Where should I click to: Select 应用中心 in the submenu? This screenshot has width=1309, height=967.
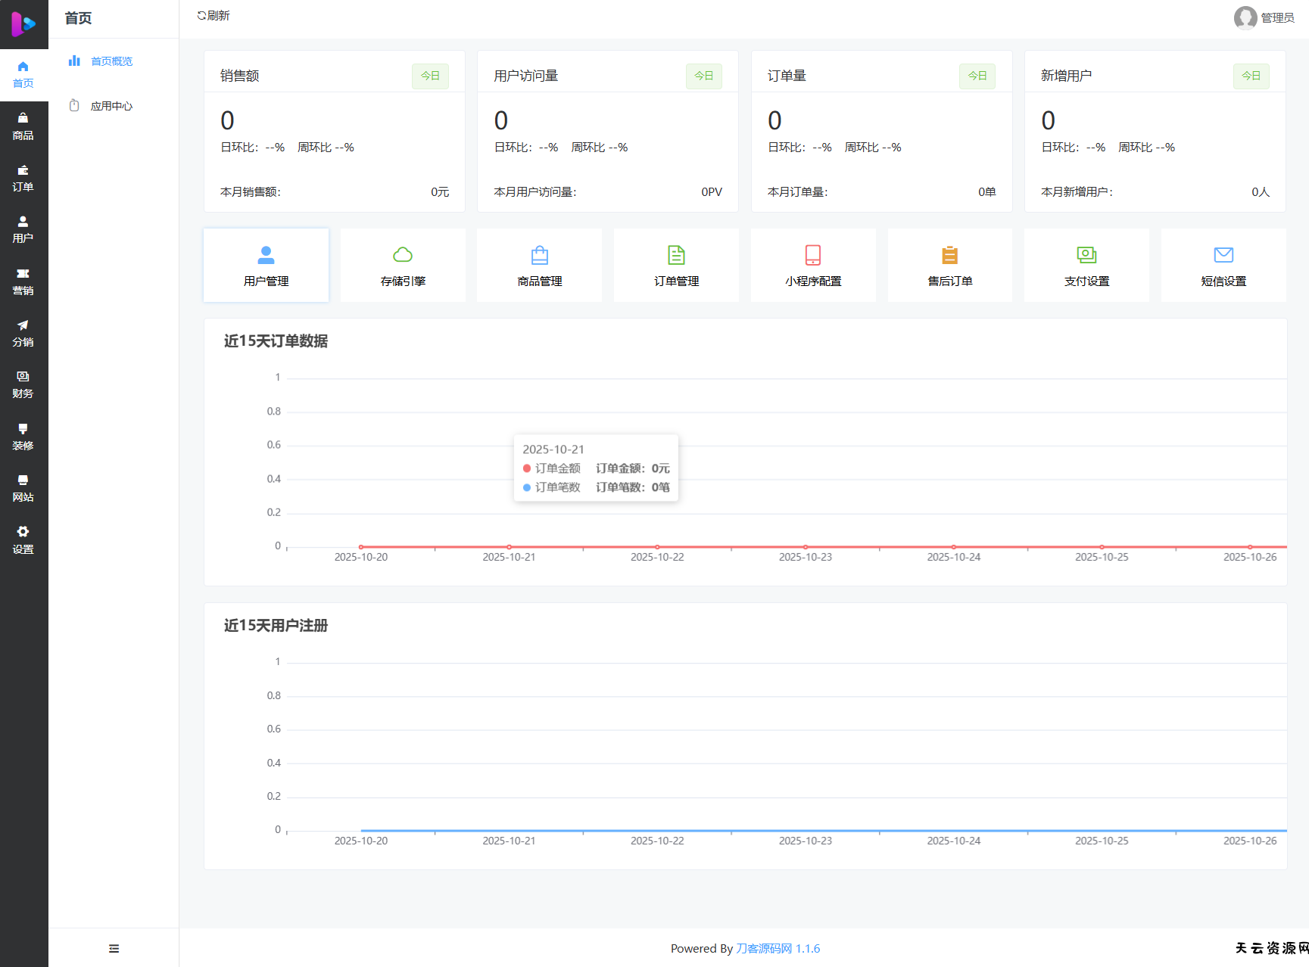111,106
